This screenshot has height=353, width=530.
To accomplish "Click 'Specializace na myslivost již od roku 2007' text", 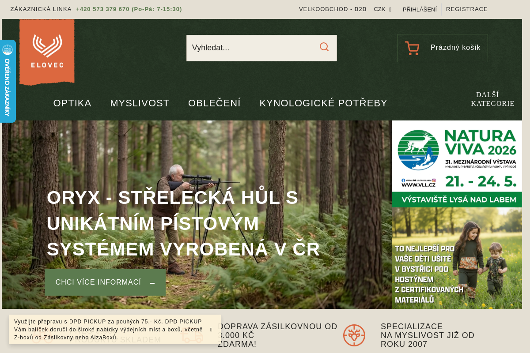I will tap(428, 335).
